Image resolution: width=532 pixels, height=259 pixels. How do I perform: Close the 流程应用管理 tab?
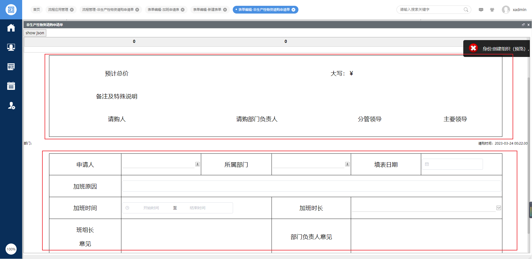[72, 10]
